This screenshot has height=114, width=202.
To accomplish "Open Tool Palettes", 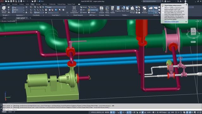I will 112,10.
